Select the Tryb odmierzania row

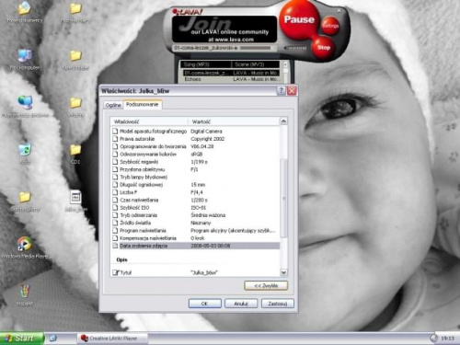195,215
